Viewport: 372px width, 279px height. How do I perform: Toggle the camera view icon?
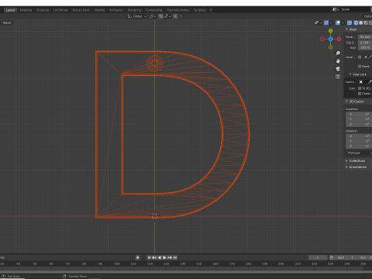click(338, 69)
